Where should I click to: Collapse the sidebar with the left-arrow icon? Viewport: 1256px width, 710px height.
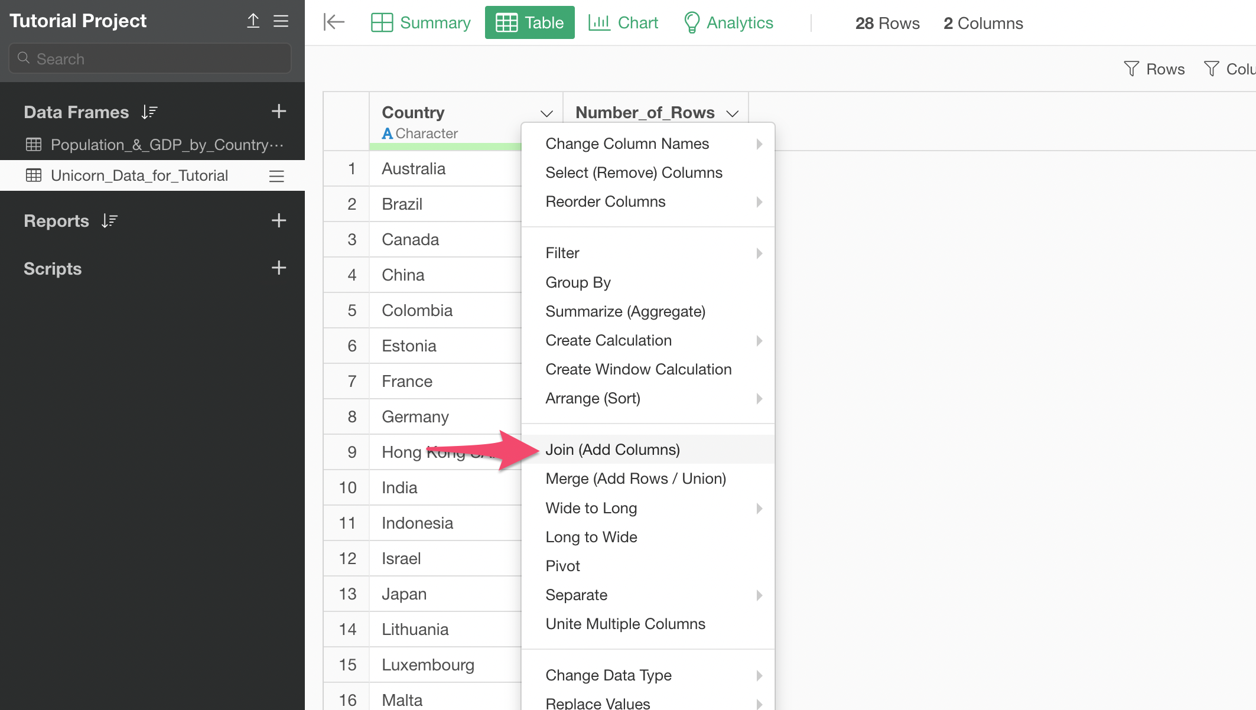tap(334, 22)
